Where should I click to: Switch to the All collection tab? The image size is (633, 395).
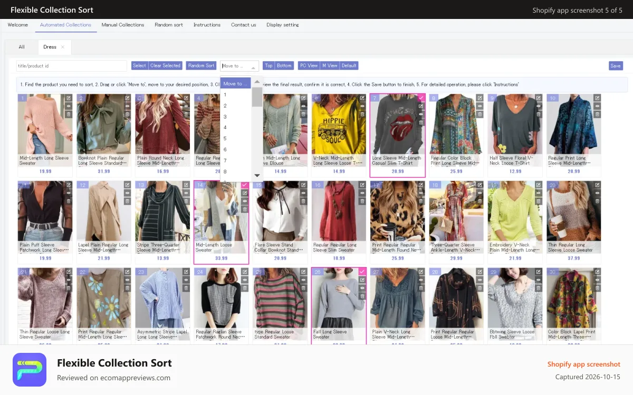(22, 47)
